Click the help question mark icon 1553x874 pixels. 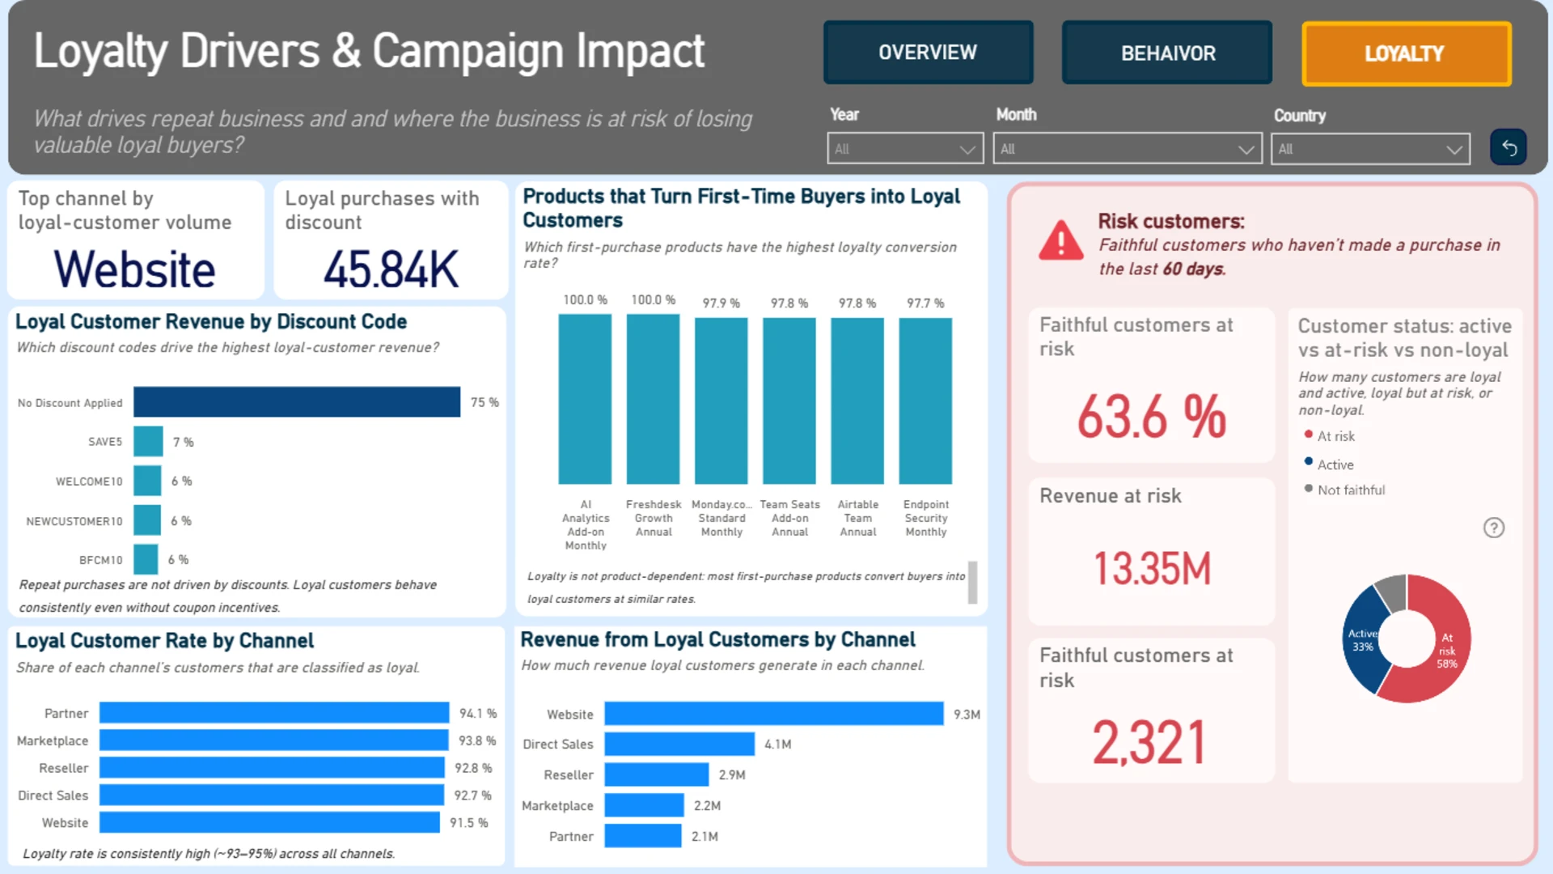pyautogui.click(x=1493, y=528)
